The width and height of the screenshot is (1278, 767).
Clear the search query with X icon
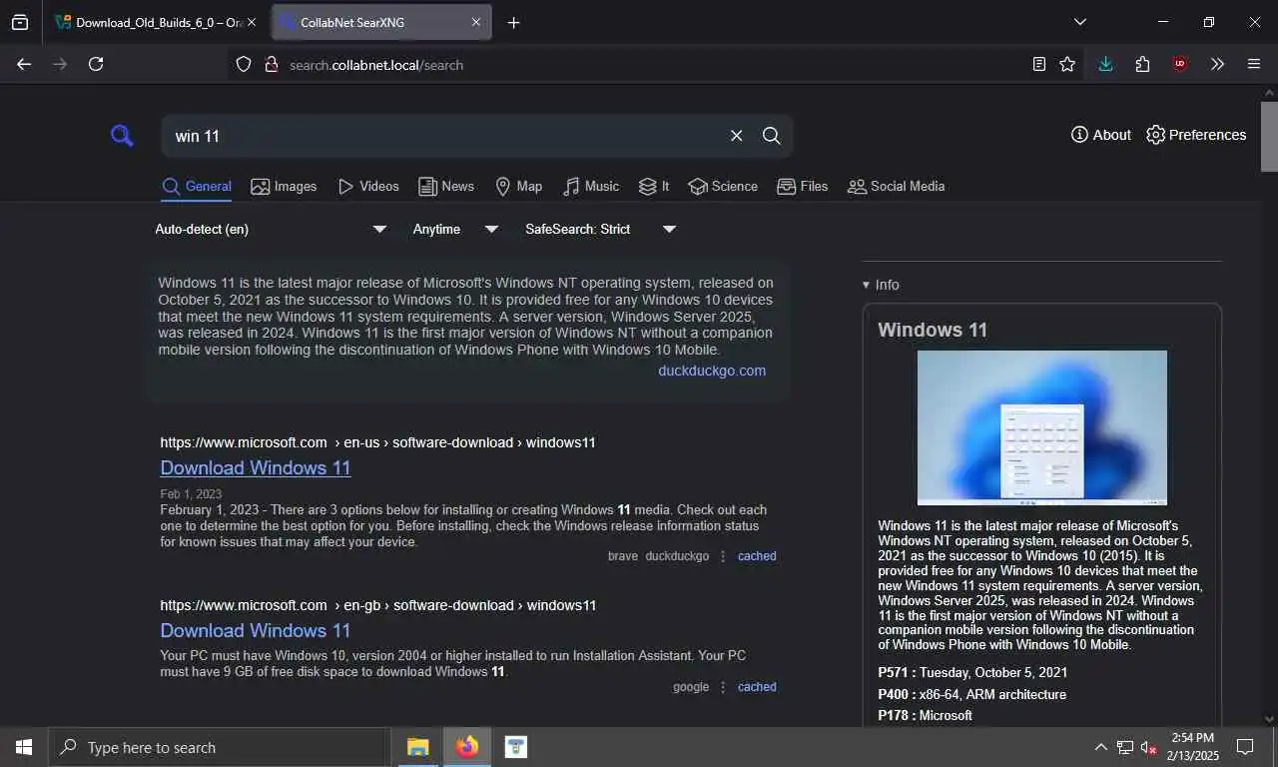[x=736, y=136]
